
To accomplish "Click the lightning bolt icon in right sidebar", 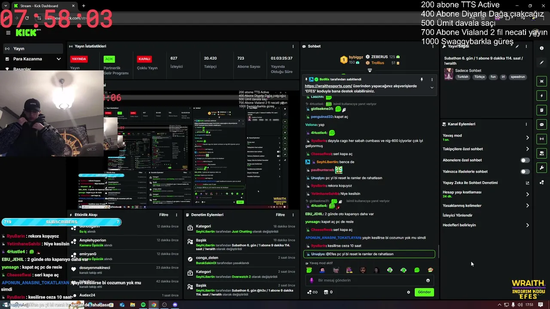I will [x=541, y=96].
